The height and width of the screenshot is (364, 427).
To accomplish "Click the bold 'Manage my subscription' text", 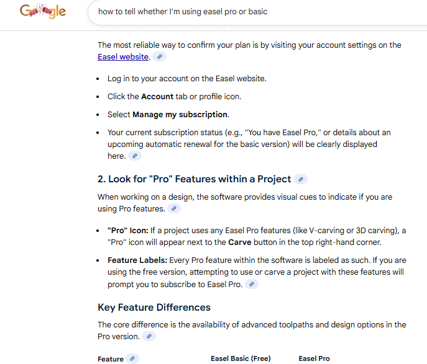I will (180, 115).
